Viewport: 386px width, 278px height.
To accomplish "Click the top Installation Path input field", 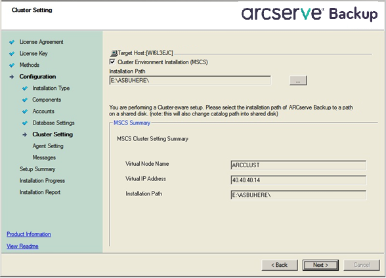I will coord(190,81).
